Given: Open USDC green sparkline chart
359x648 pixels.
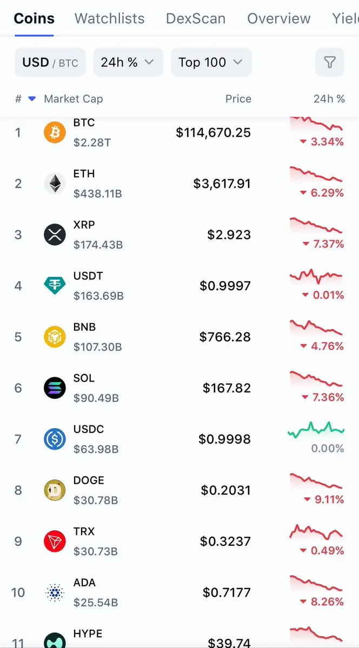Looking at the screenshot, I should click(x=316, y=430).
